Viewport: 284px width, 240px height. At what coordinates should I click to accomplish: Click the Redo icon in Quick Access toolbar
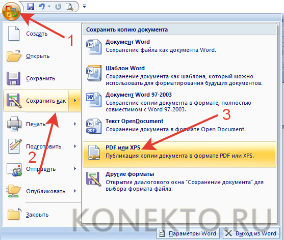pos(58,7)
